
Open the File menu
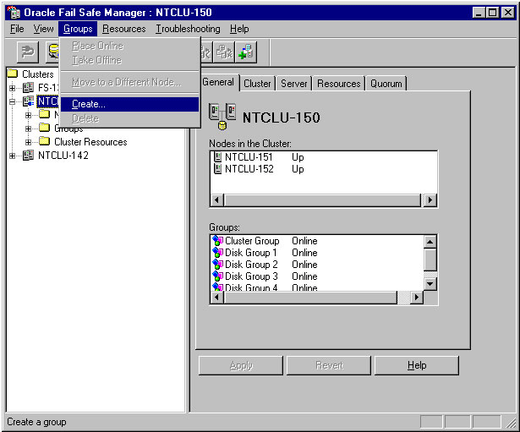pos(17,29)
